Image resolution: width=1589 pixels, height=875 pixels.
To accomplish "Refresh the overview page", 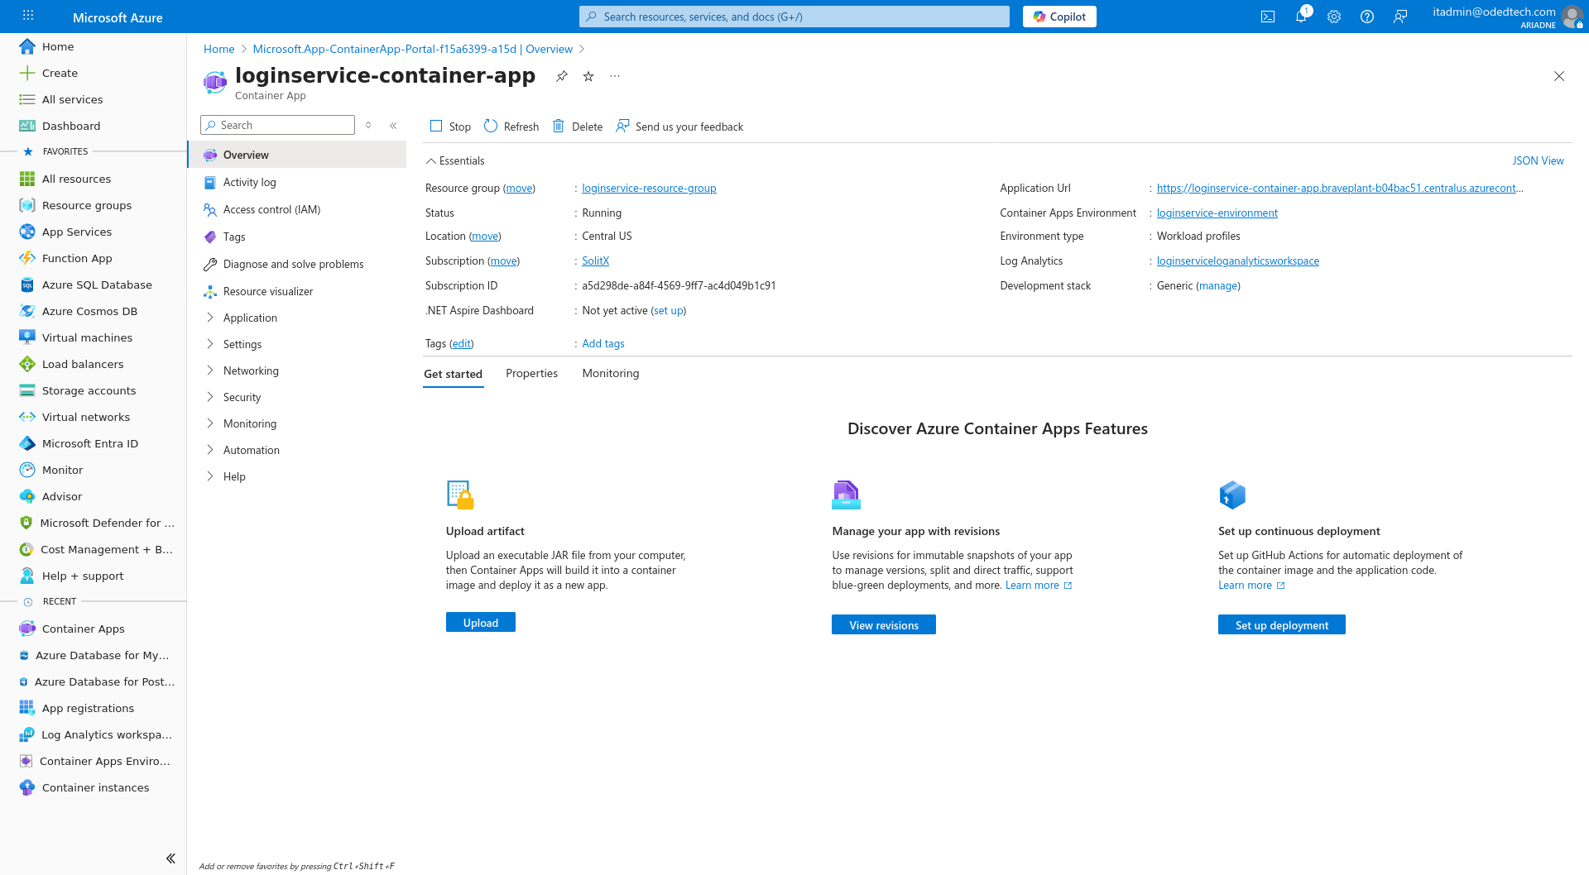I will [x=511, y=127].
